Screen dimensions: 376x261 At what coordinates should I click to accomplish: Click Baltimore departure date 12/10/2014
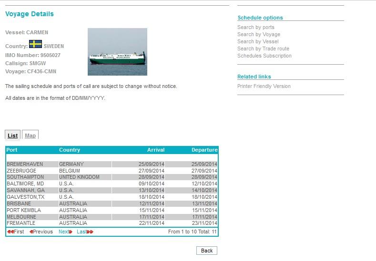[204, 184]
